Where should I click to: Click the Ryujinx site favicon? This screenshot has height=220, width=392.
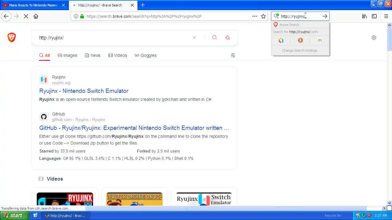pyautogui.click(x=44, y=80)
